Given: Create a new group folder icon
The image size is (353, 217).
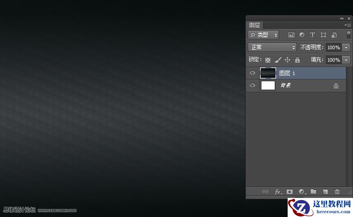Looking at the screenshot, I should point(313,191).
